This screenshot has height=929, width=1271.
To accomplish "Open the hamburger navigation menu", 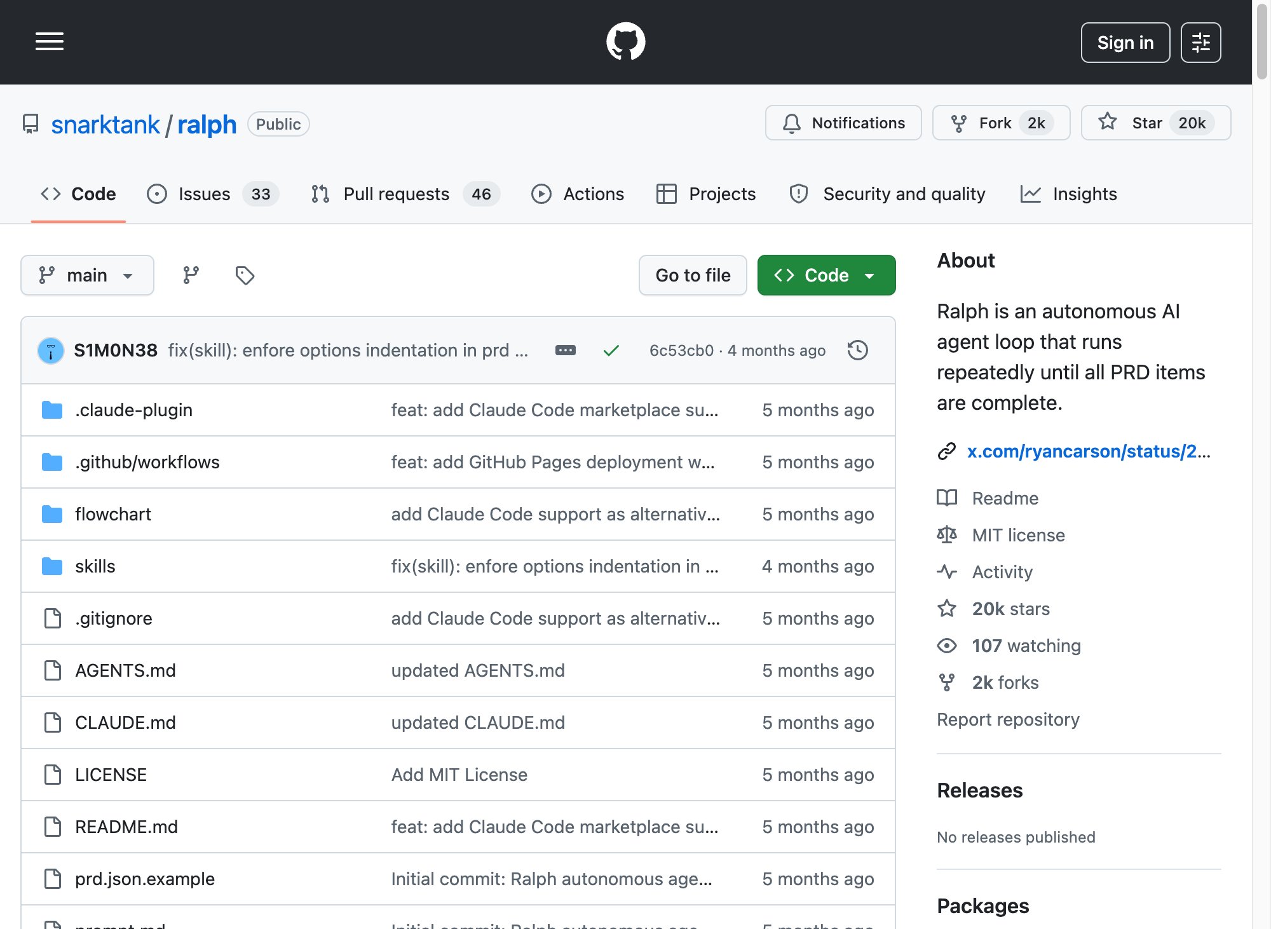I will pyautogui.click(x=50, y=42).
